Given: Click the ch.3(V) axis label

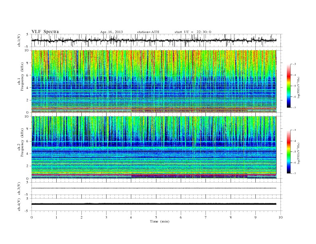Looking at the screenshot, I should (x=19, y=189).
